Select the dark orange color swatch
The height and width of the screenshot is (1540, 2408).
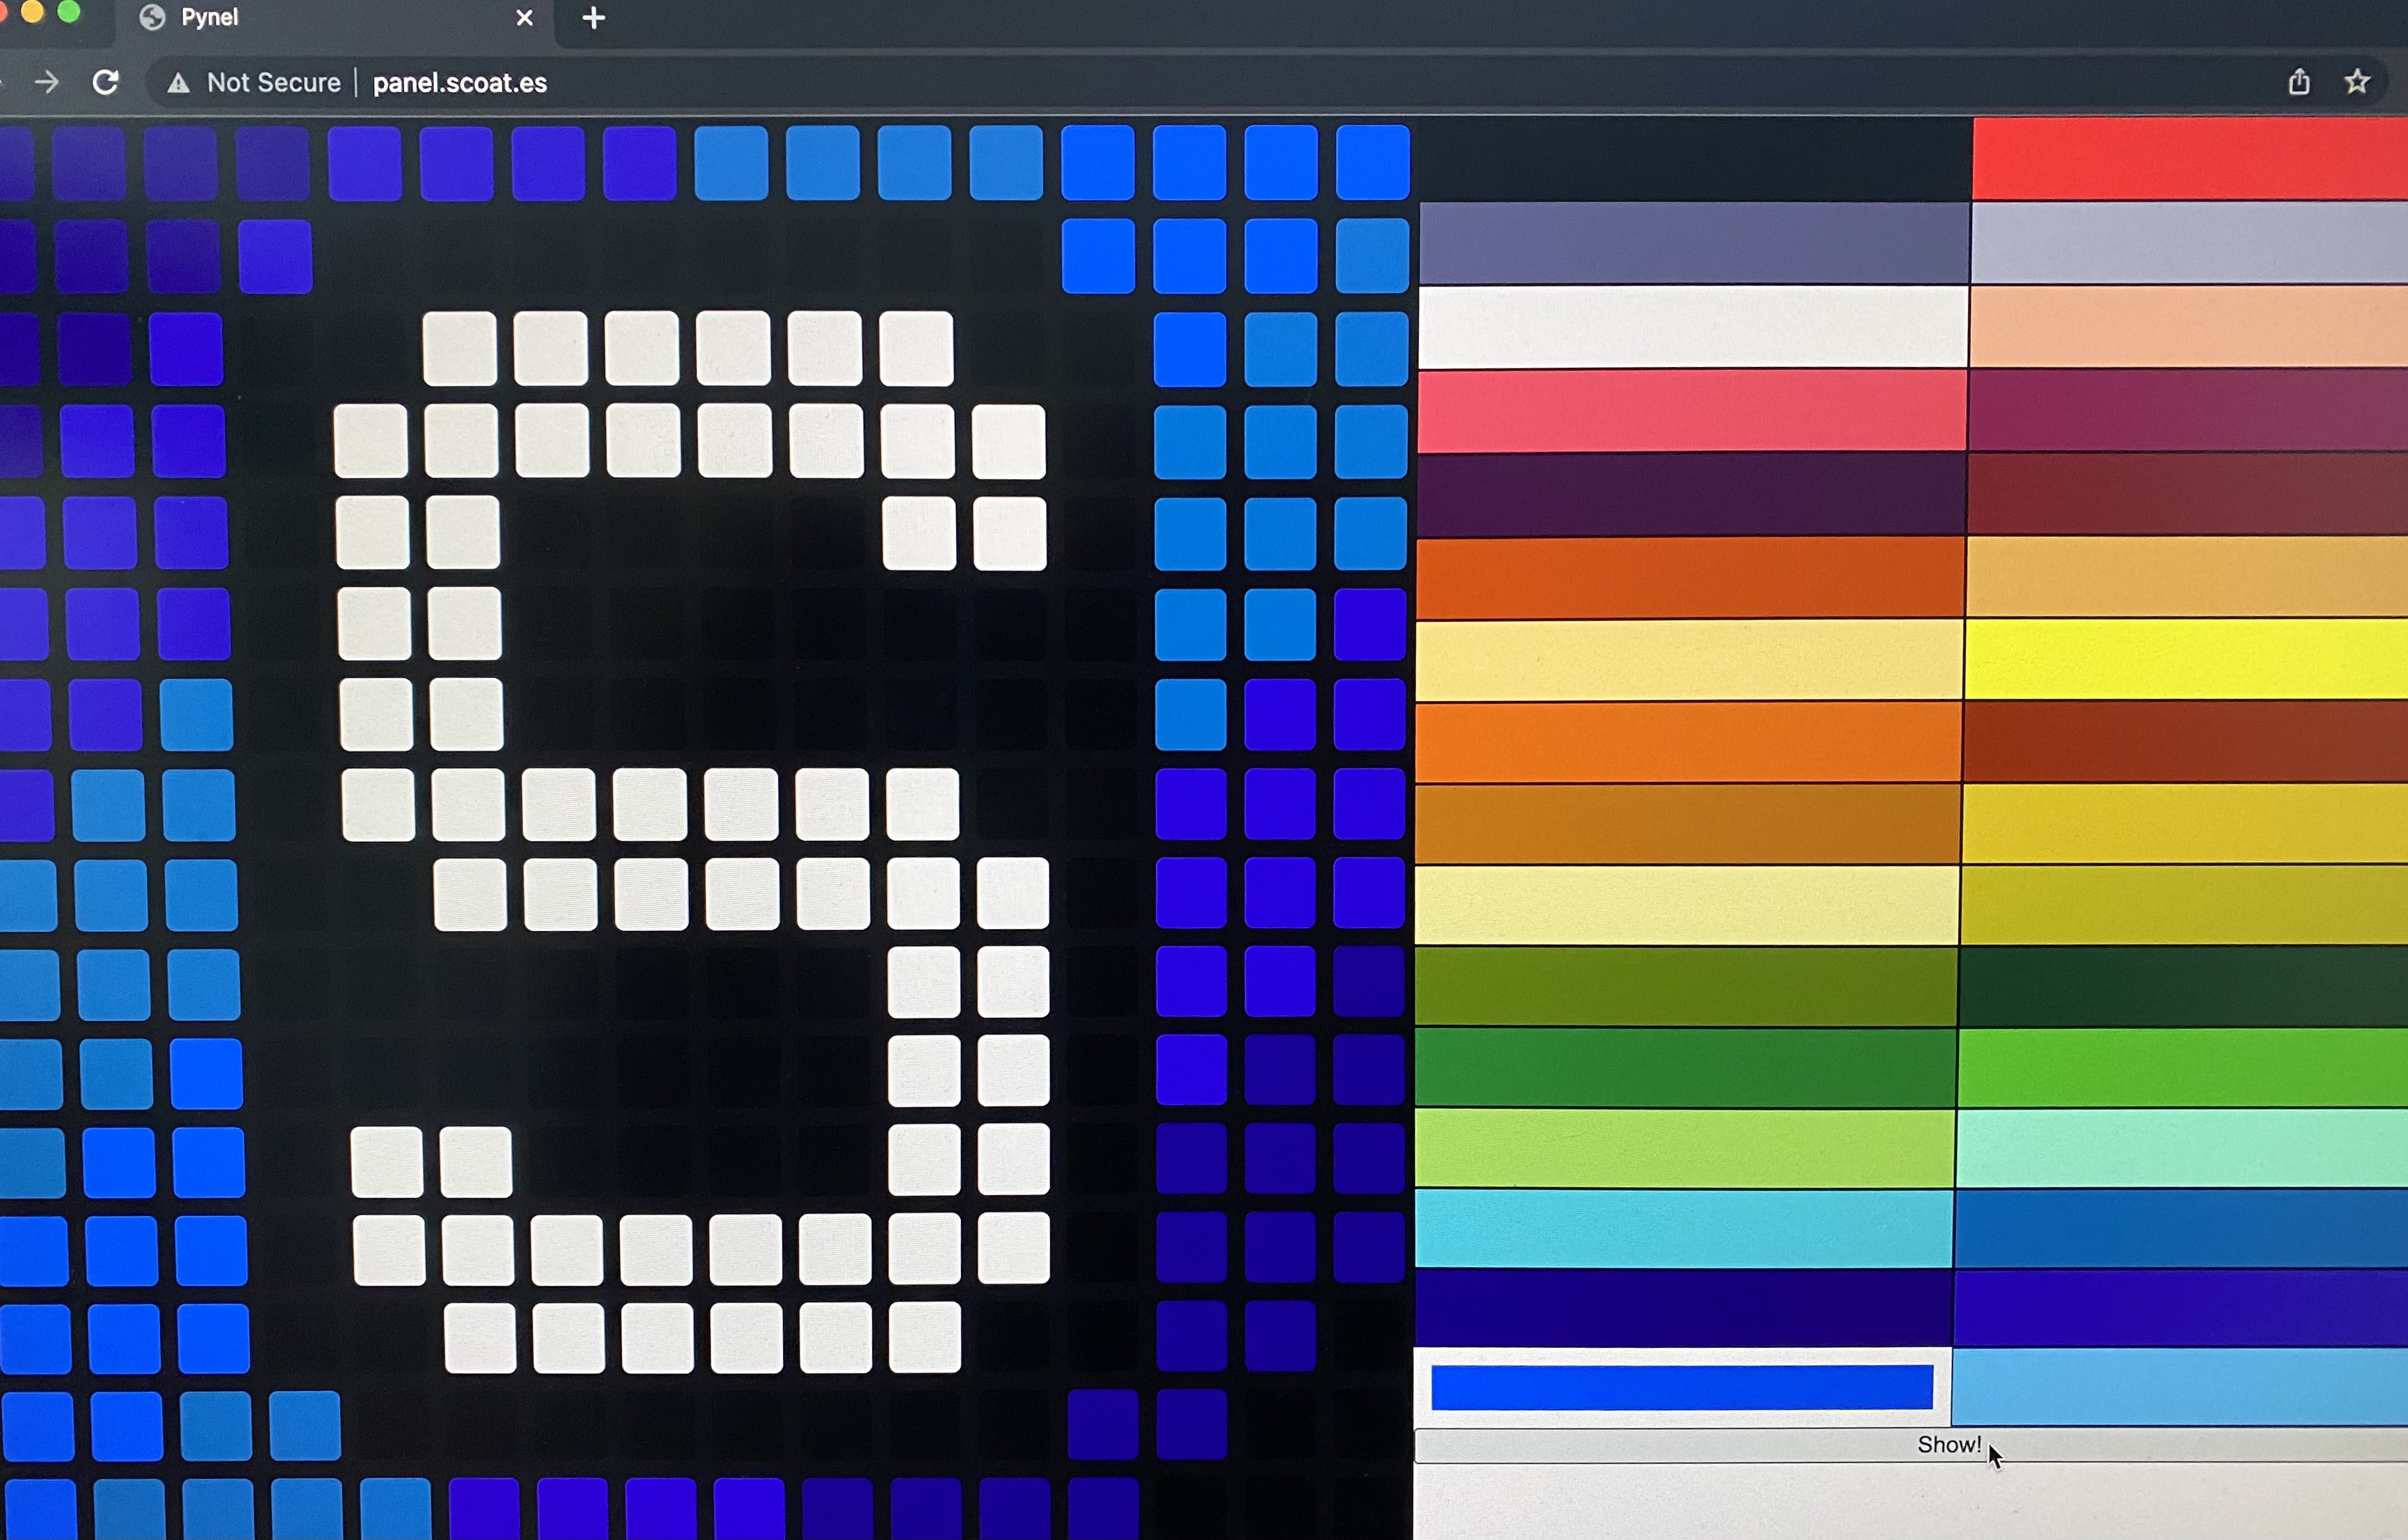(x=1690, y=578)
